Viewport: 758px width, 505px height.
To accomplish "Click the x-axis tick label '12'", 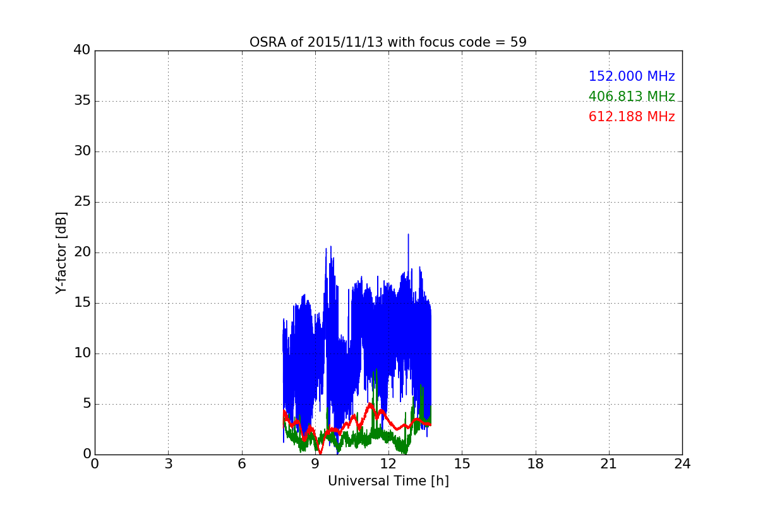I will 388,464.
